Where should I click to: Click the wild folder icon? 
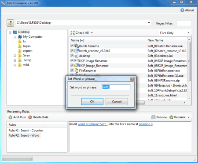[x=20, y=65]
